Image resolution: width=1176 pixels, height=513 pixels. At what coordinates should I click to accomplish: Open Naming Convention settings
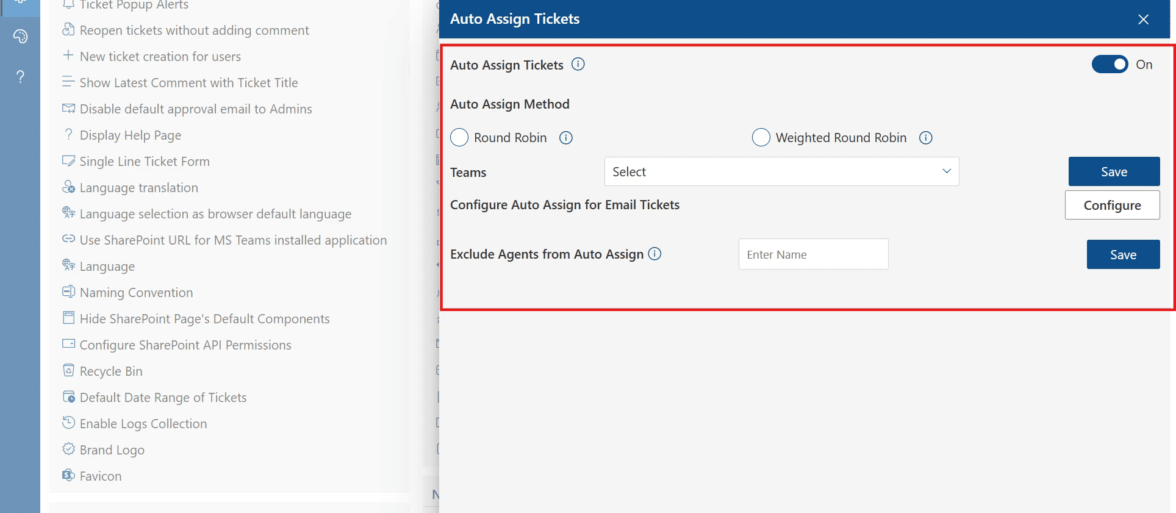point(136,293)
